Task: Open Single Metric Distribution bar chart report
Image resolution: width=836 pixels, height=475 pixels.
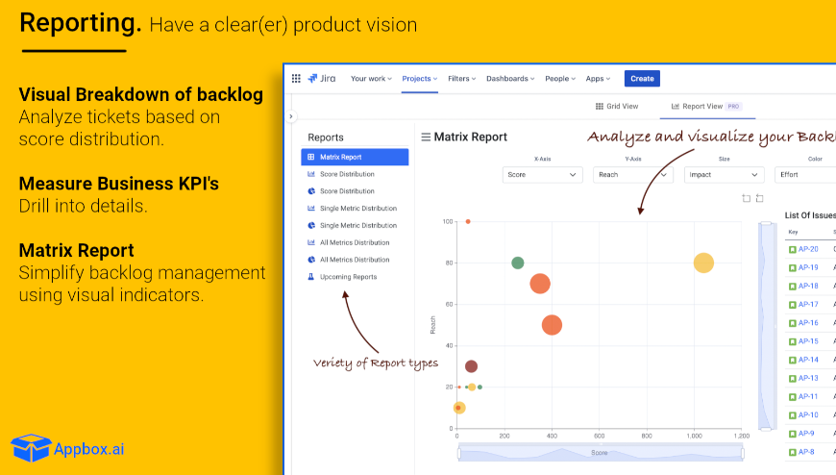Action: point(355,208)
